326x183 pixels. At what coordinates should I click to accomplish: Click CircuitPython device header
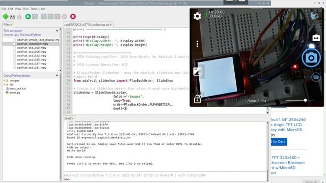point(17,76)
